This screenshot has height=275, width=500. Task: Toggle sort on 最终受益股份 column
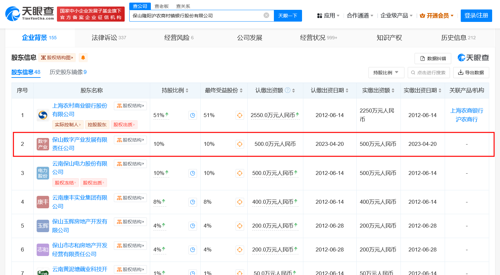[x=241, y=91]
